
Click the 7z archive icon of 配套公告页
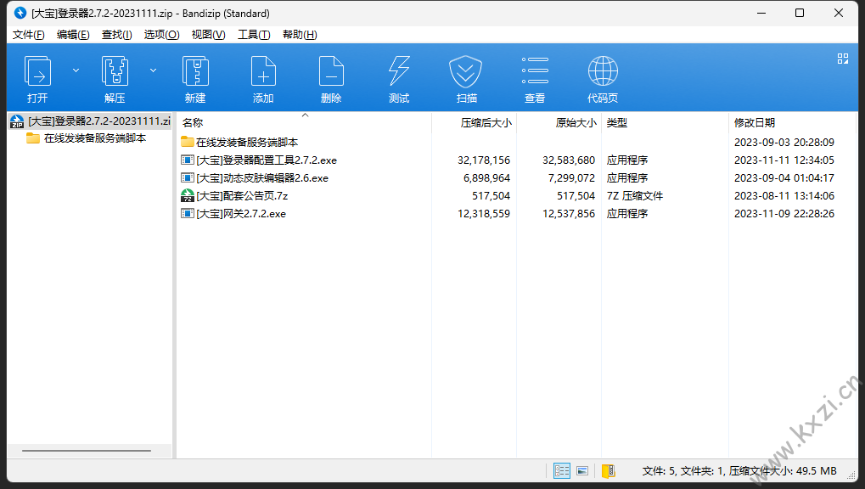coord(188,195)
